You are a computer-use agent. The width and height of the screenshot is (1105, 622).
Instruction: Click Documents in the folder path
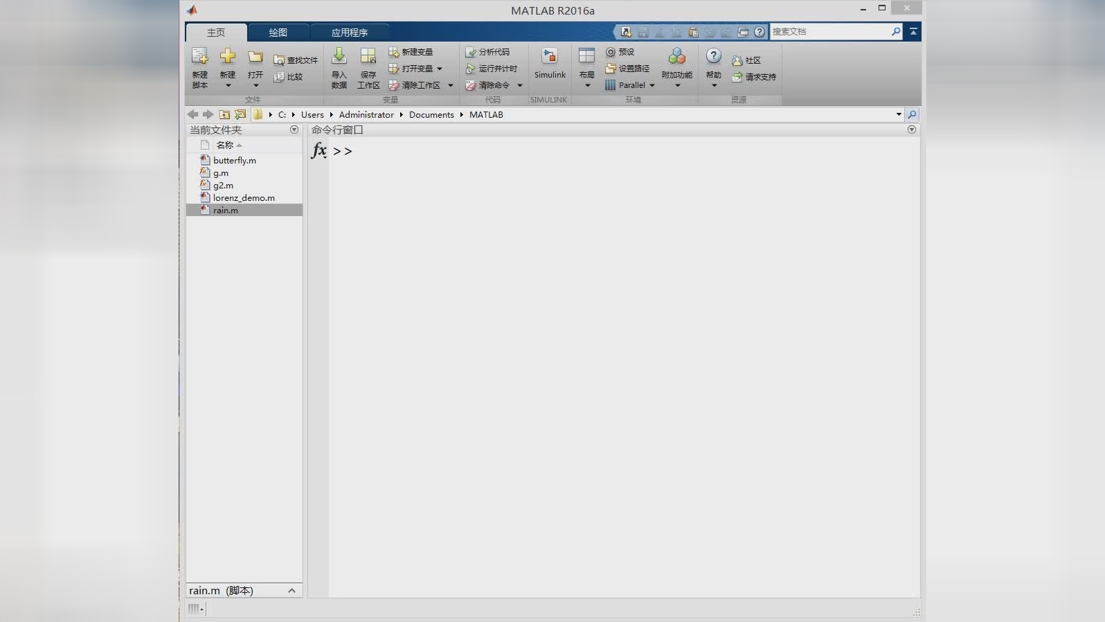click(431, 115)
